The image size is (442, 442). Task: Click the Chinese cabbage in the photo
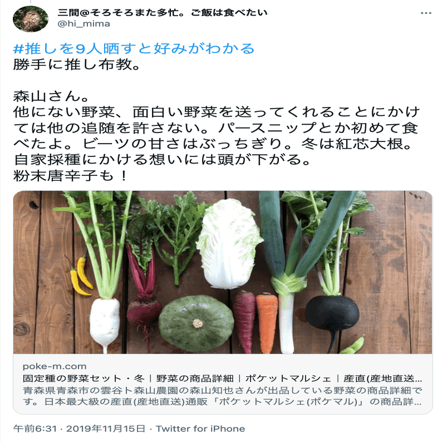pos(228,244)
